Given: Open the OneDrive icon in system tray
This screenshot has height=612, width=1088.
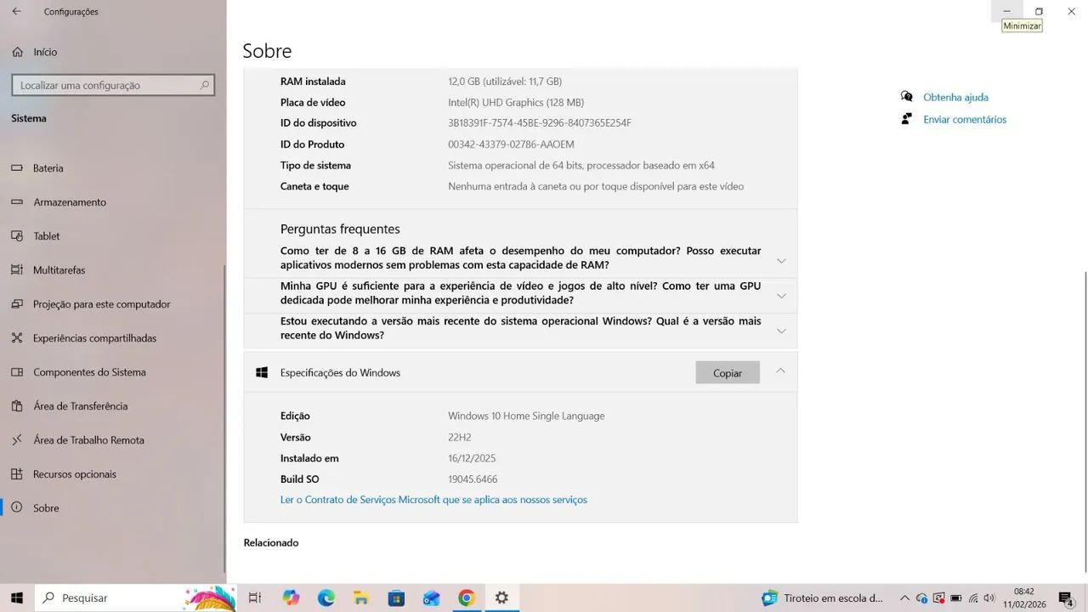Looking at the screenshot, I should [922, 598].
